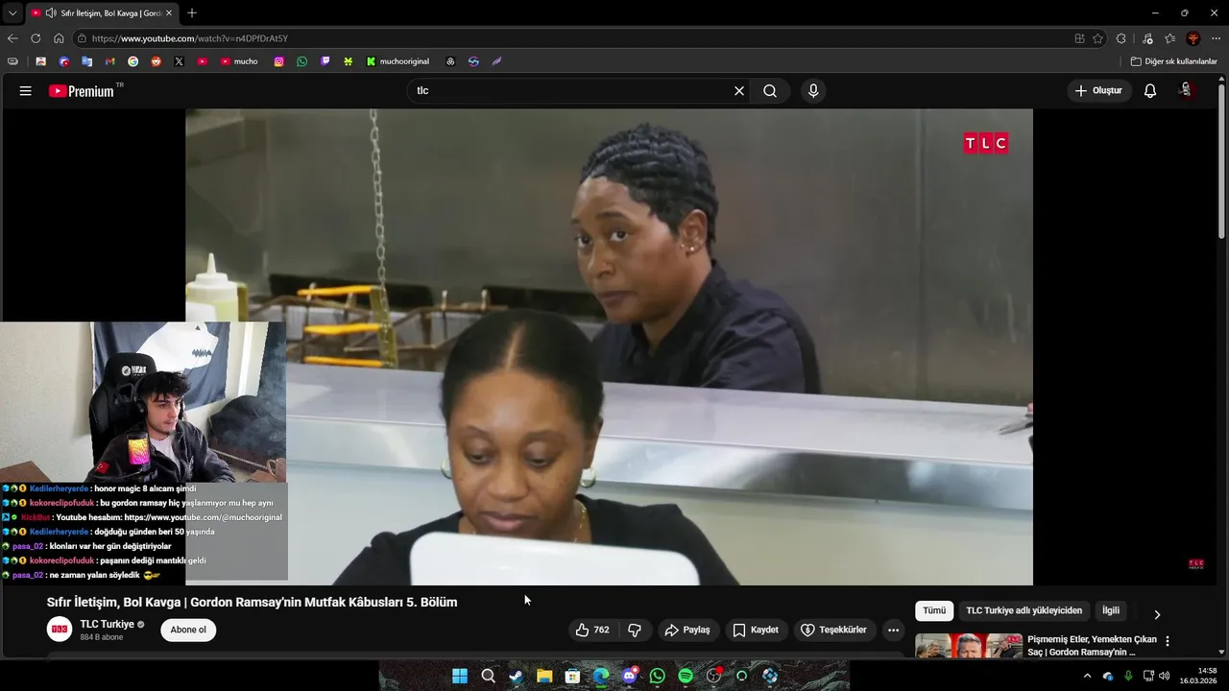Select the Tümü filter chip
Screen dimensions: 1229x691
(934, 611)
